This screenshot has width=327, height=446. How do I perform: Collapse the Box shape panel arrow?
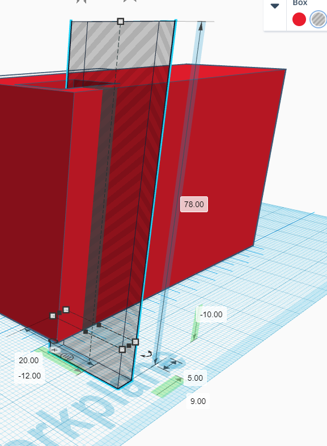point(275,6)
